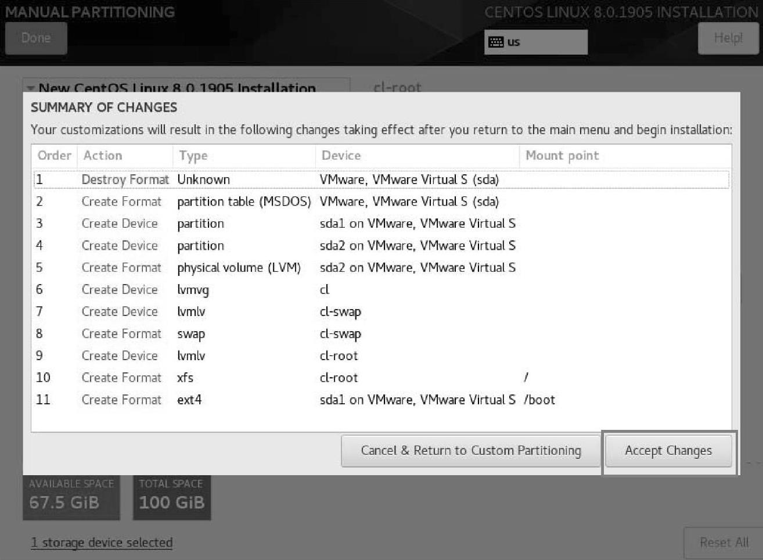Select the partition table (MSDOS) row
Screen dimensions: 763x560
pos(382,202)
